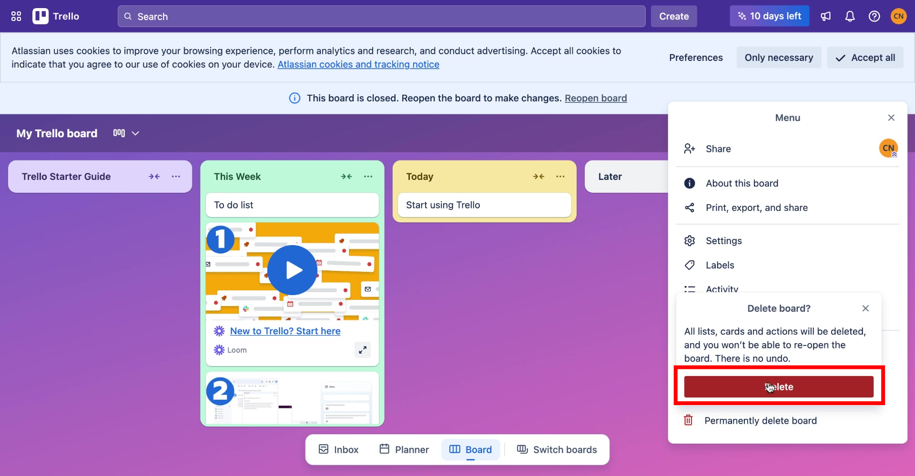This screenshot has width=915, height=476.
Task: Click the Reopen board link
Action: [x=595, y=98]
